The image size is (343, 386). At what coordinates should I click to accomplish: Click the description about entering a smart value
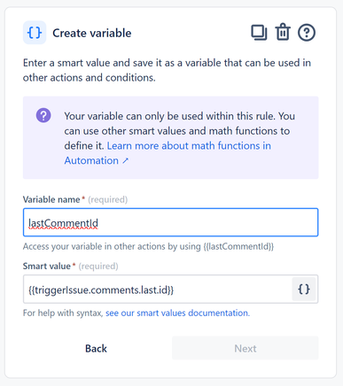tap(167, 70)
